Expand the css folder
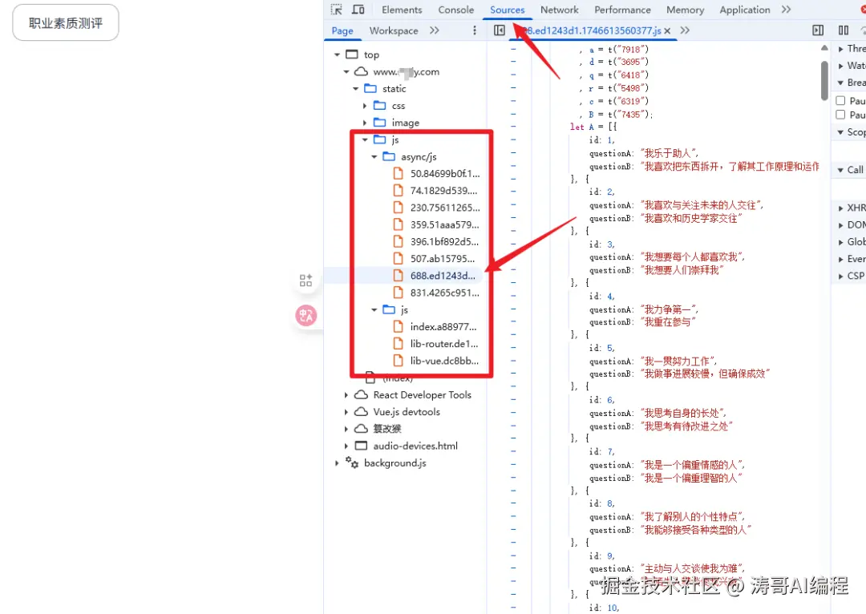Viewport: 866px width, 614px height. (x=365, y=106)
